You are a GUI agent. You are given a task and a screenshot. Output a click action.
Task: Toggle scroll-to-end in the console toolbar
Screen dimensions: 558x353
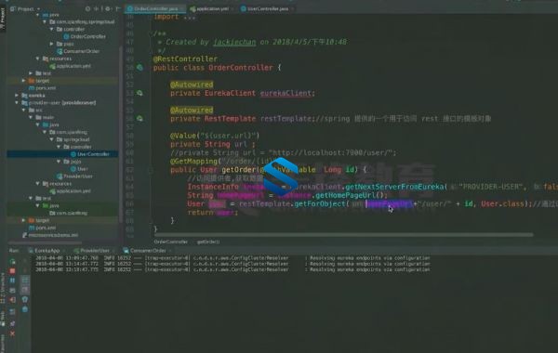[x=25, y=291]
